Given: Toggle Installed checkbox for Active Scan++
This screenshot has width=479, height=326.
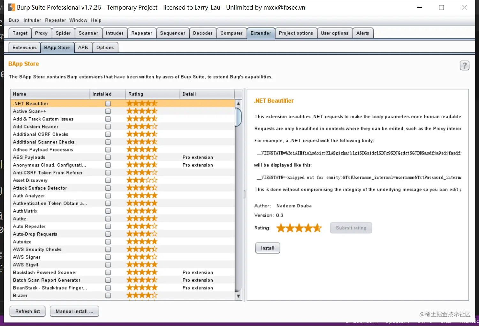Looking at the screenshot, I should [x=108, y=111].
